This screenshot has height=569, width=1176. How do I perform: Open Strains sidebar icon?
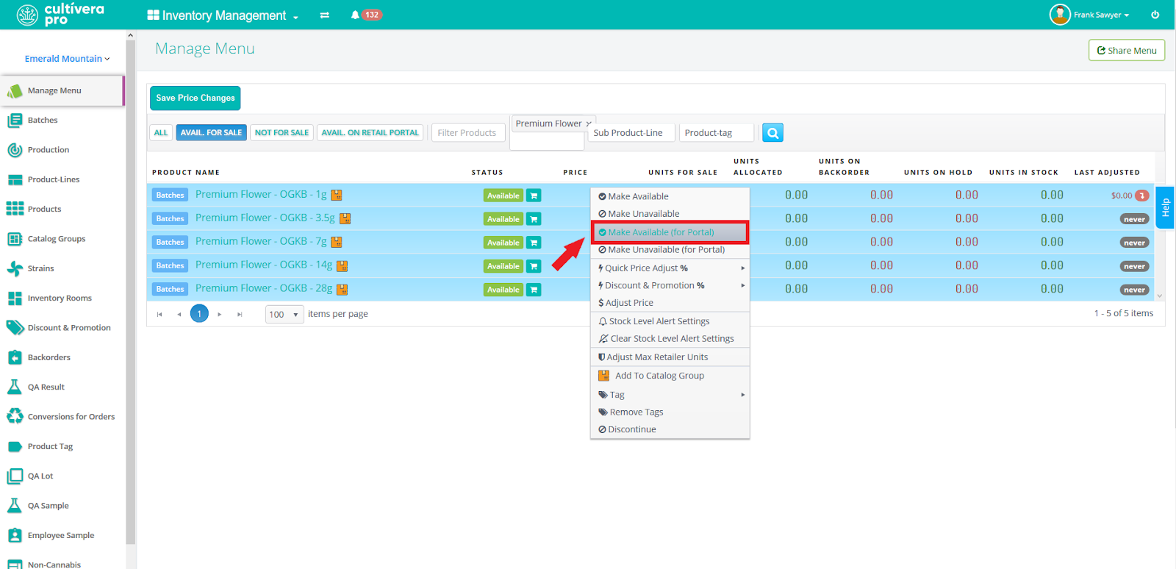[14, 268]
